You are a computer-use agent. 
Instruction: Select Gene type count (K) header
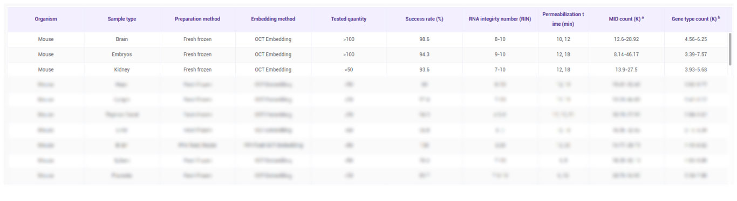pyautogui.click(x=696, y=19)
